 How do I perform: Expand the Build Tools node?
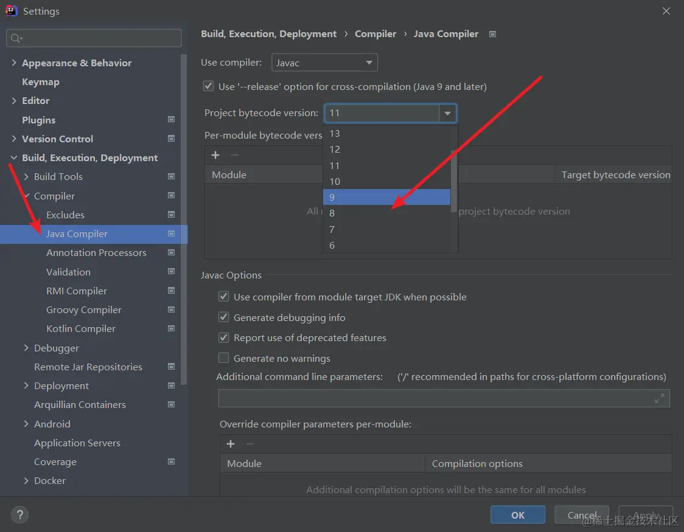26,176
